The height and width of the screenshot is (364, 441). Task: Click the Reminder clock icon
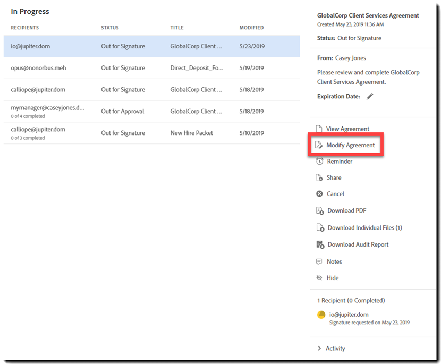click(319, 162)
